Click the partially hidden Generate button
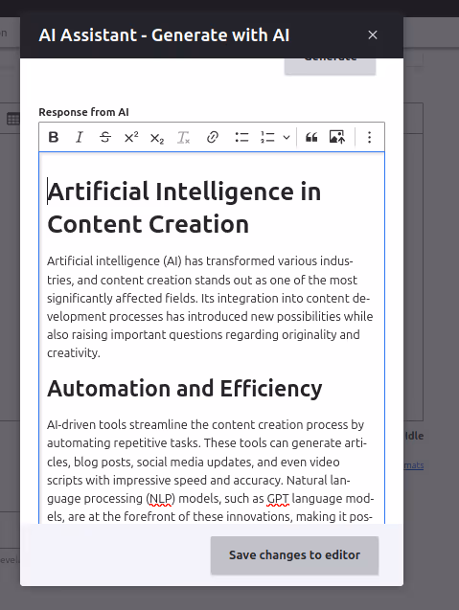 [331, 66]
